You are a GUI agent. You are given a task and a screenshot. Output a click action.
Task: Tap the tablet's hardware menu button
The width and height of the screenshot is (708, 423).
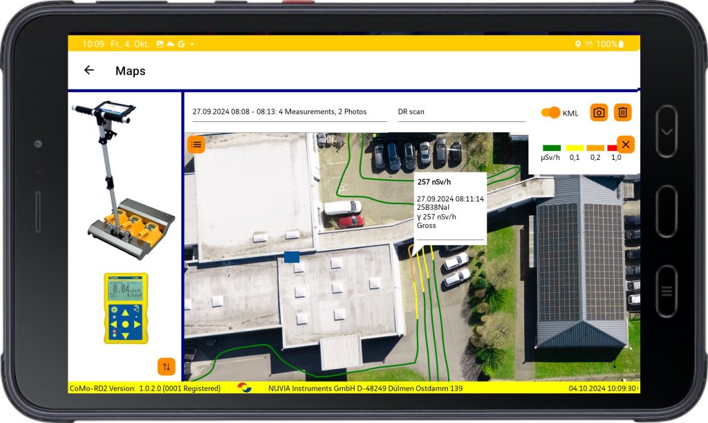[667, 291]
